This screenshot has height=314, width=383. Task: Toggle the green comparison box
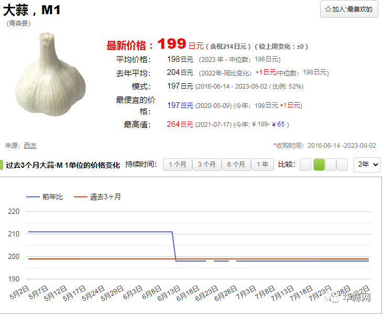coord(319,165)
